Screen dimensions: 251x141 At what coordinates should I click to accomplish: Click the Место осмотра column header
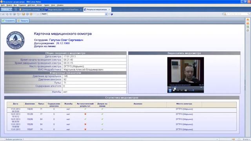[x=184, y=104]
